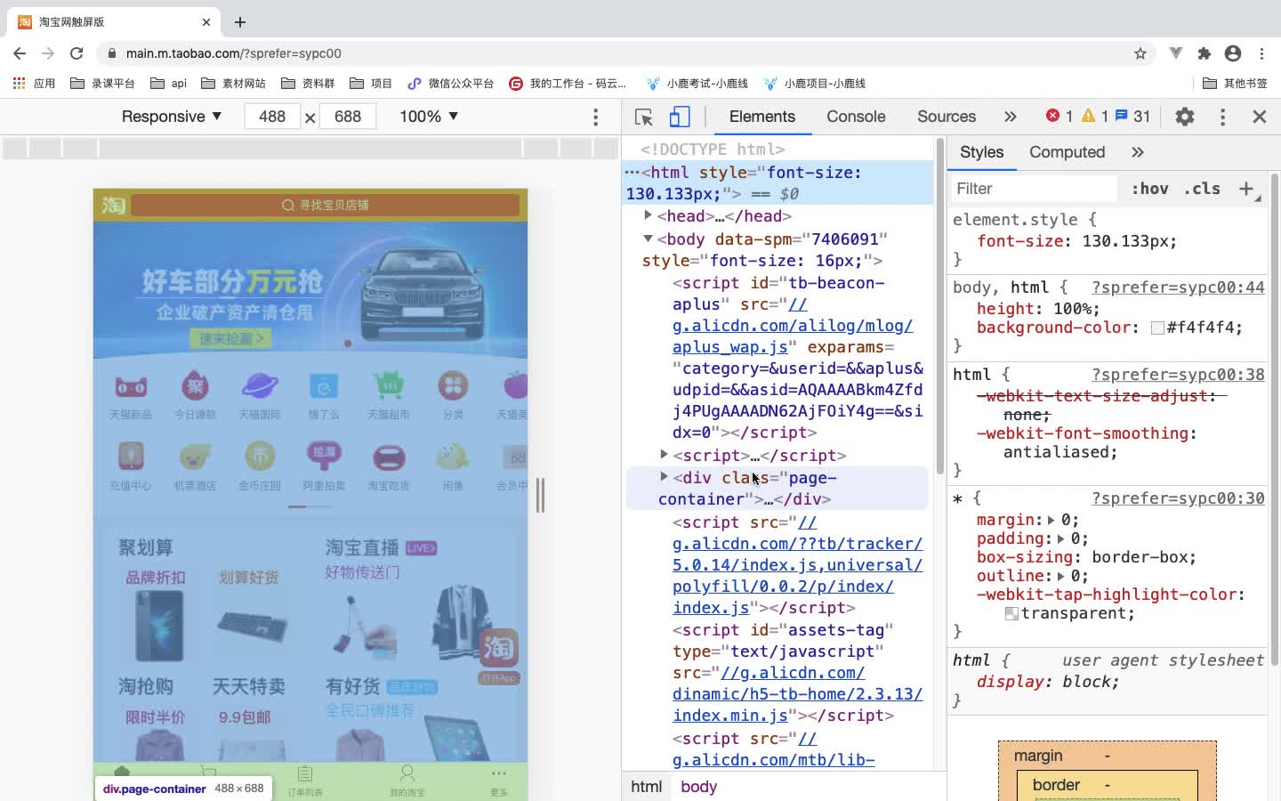The image size is (1281, 801).
Task: Click the blue messages count badge
Action: [x=1132, y=116]
